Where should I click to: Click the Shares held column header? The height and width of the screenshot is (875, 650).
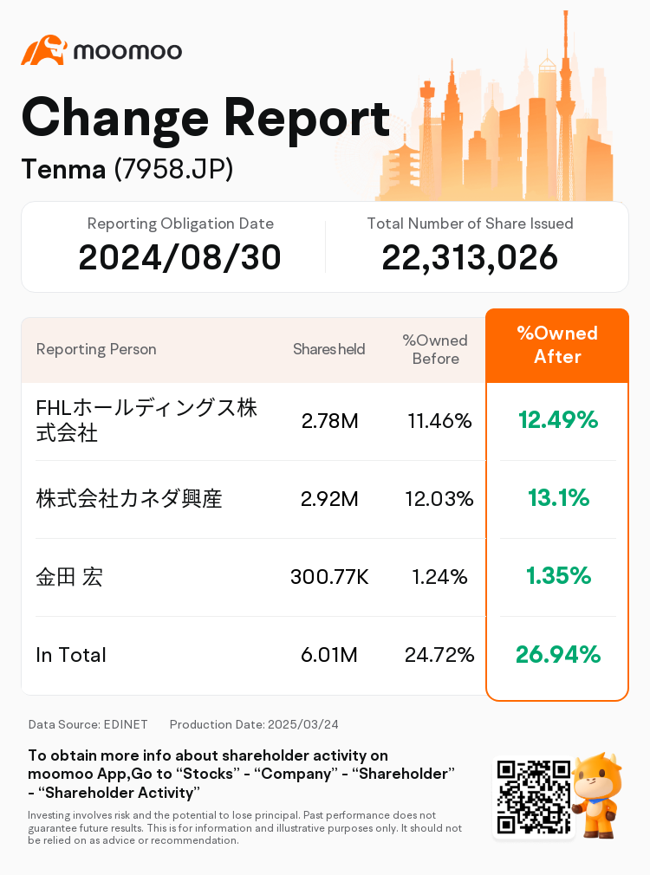click(x=328, y=349)
